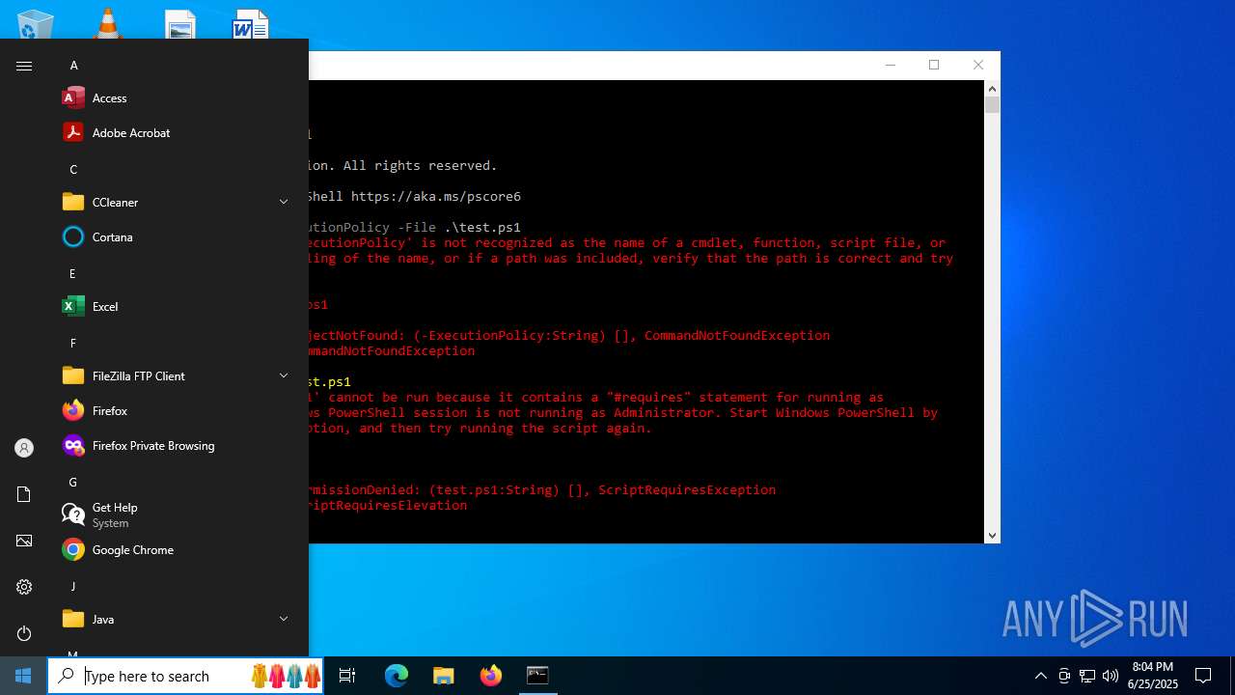Jump to letter C section header
1235x695 pixels.
[73, 170]
